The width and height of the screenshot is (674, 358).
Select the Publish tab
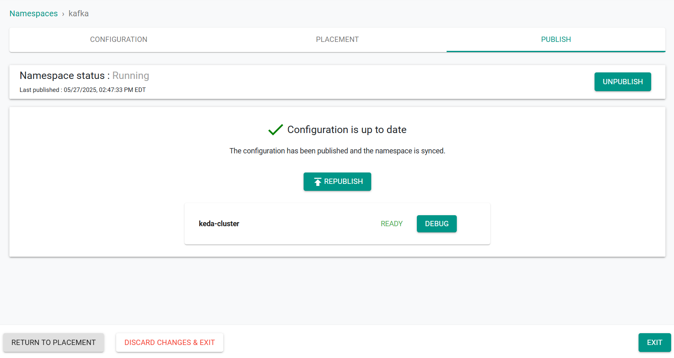556,39
